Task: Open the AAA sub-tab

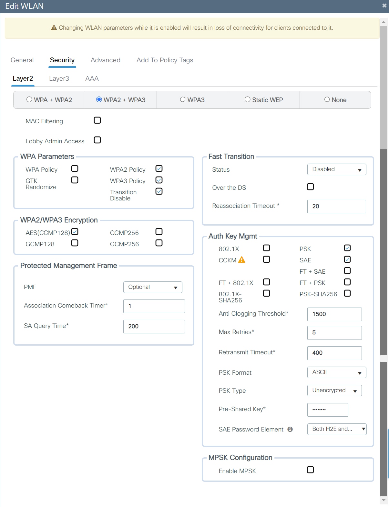Action: tap(92, 78)
